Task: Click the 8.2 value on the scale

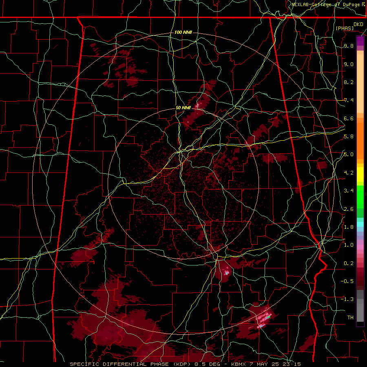Action: (349, 82)
